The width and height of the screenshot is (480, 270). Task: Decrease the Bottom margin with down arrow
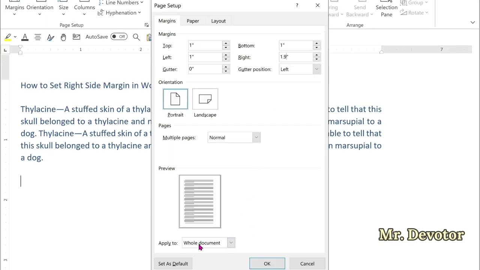point(316,48)
